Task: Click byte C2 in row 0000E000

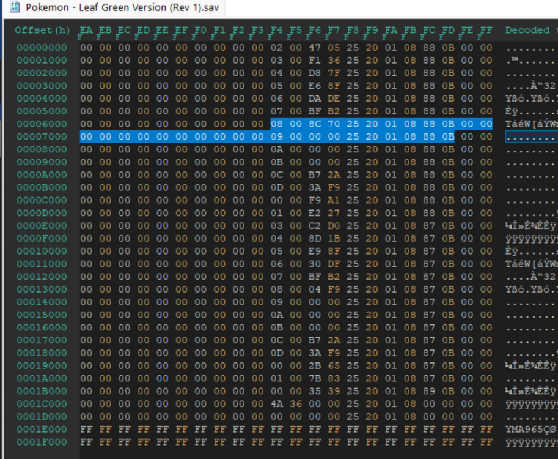Action: point(315,226)
